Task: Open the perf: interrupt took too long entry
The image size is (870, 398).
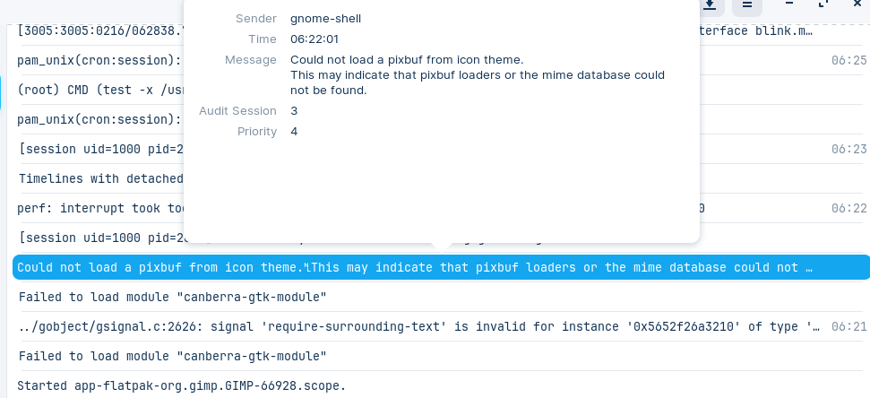Action: coord(441,208)
